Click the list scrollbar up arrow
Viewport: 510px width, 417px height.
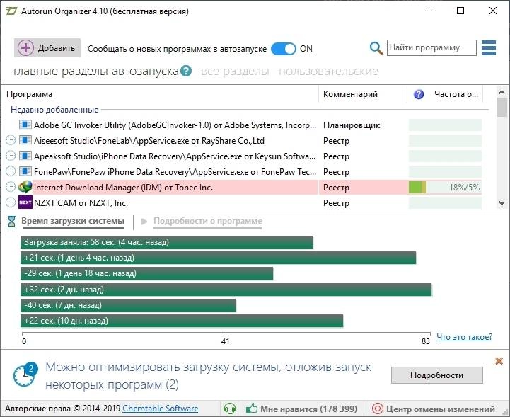coord(502,93)
